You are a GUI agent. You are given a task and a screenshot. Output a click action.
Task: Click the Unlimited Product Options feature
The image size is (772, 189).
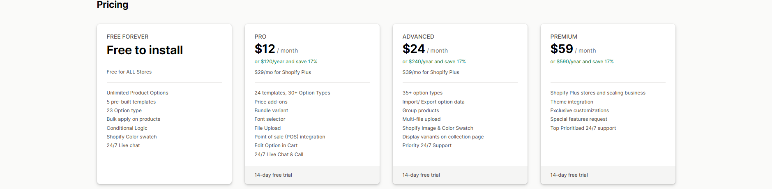click(137, 93)
